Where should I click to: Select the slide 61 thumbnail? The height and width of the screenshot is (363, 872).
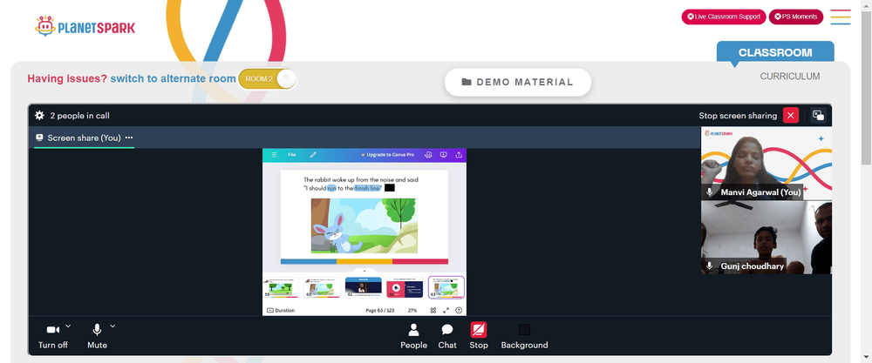363,287
